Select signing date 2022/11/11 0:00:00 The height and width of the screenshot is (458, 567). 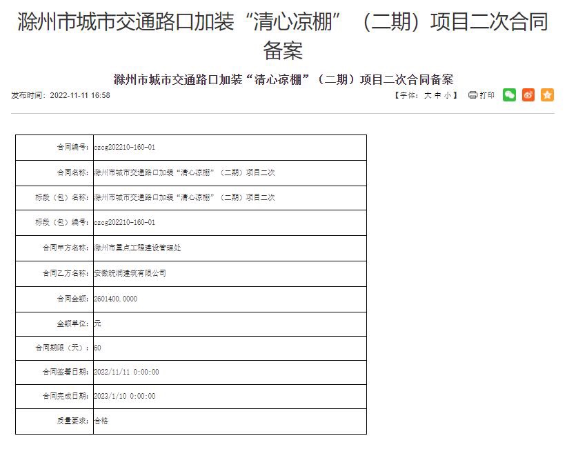click(x=126, y=372)
